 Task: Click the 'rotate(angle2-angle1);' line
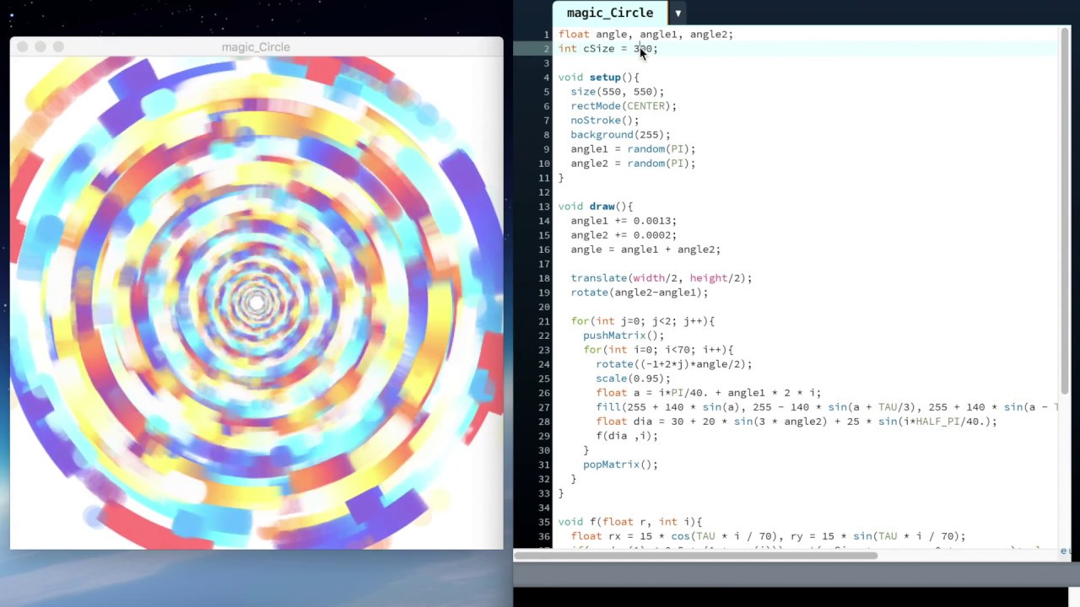640,293
